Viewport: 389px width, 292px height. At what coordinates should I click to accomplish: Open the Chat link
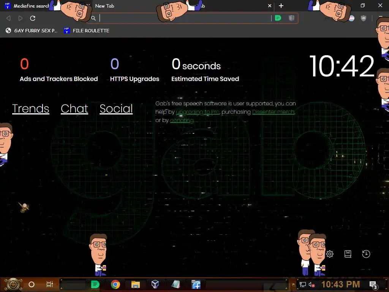(74, 108)
